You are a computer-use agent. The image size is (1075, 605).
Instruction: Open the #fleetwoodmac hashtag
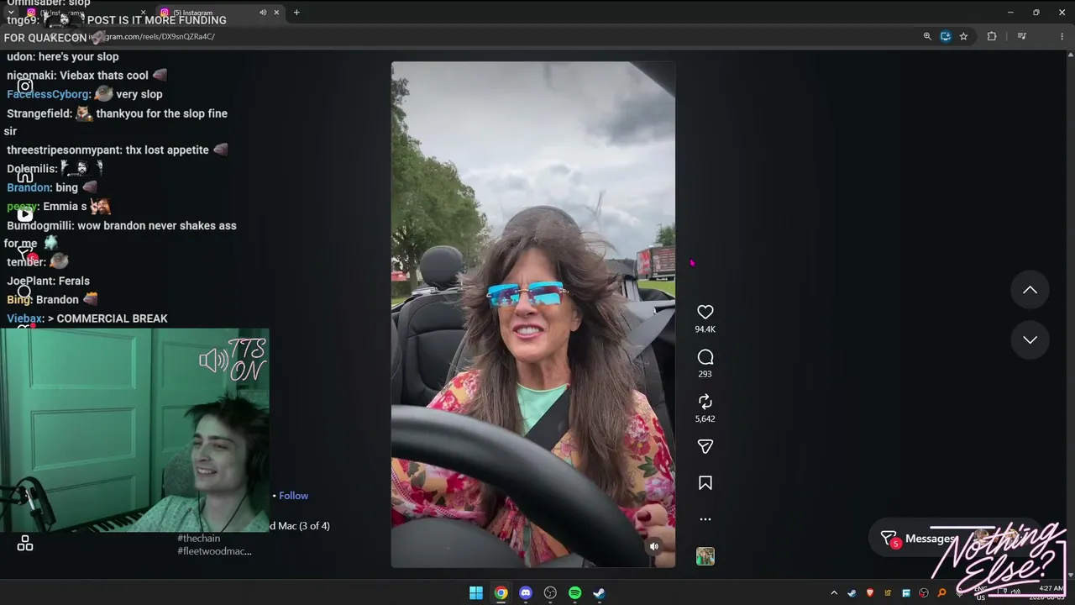(x=214, y=551)
